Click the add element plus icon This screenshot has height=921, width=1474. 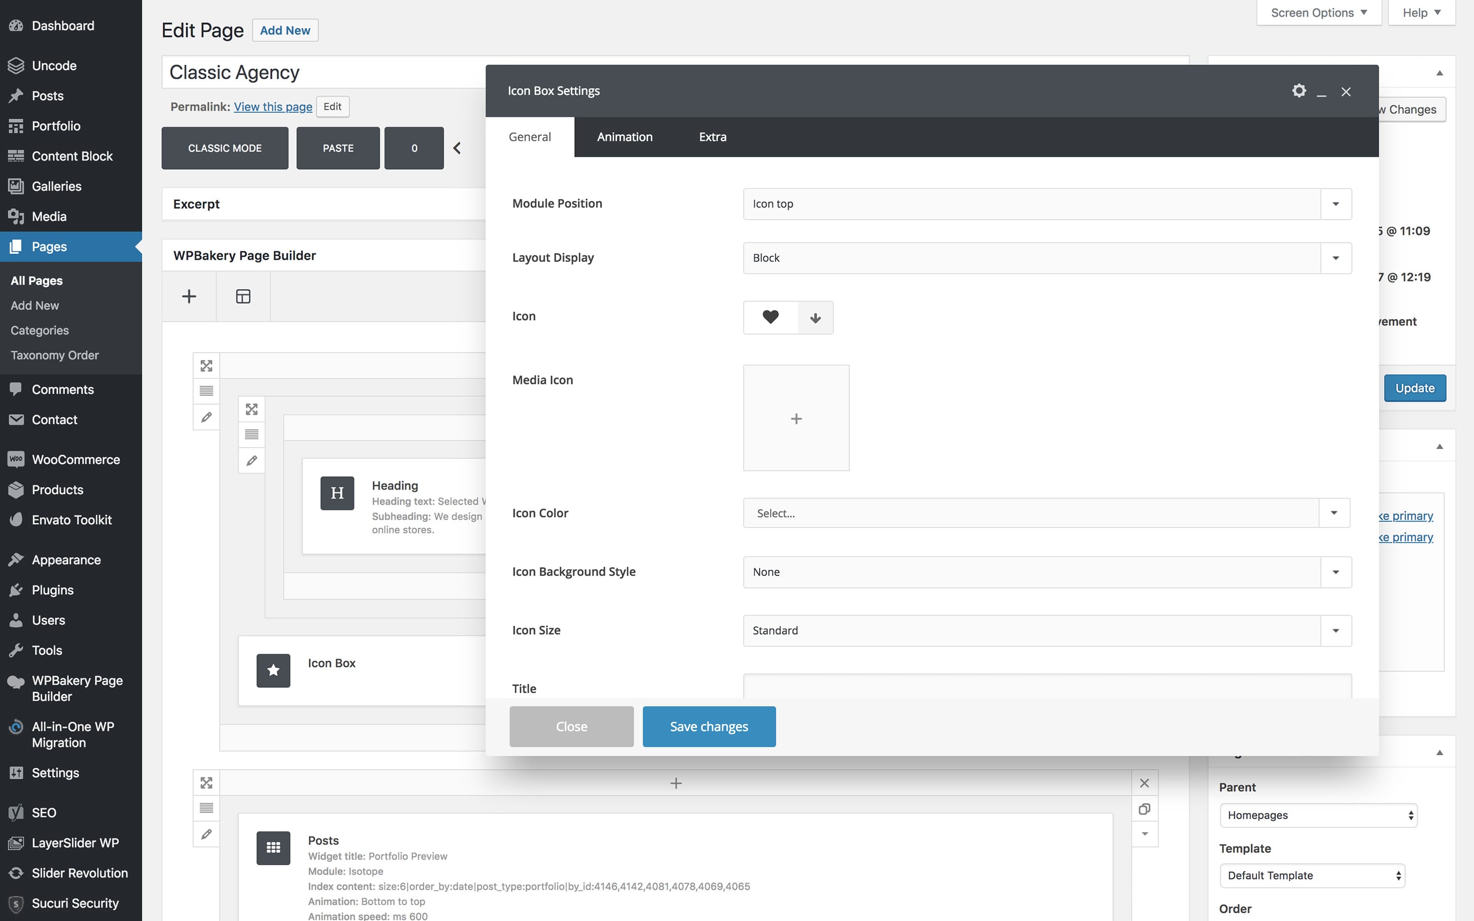click(x=189, y=296)
